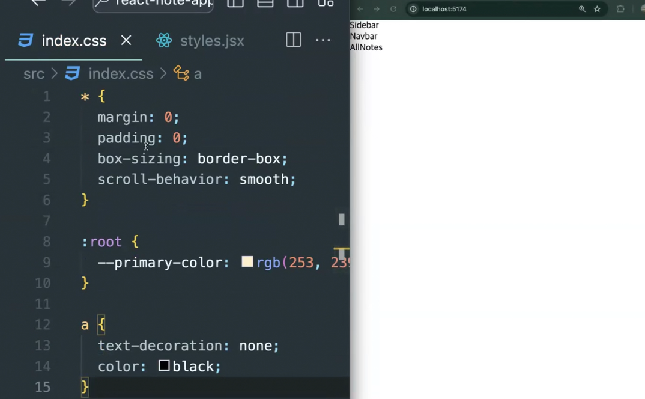Bookmark this page with star icon
The image size is (645, 399).
598,9
